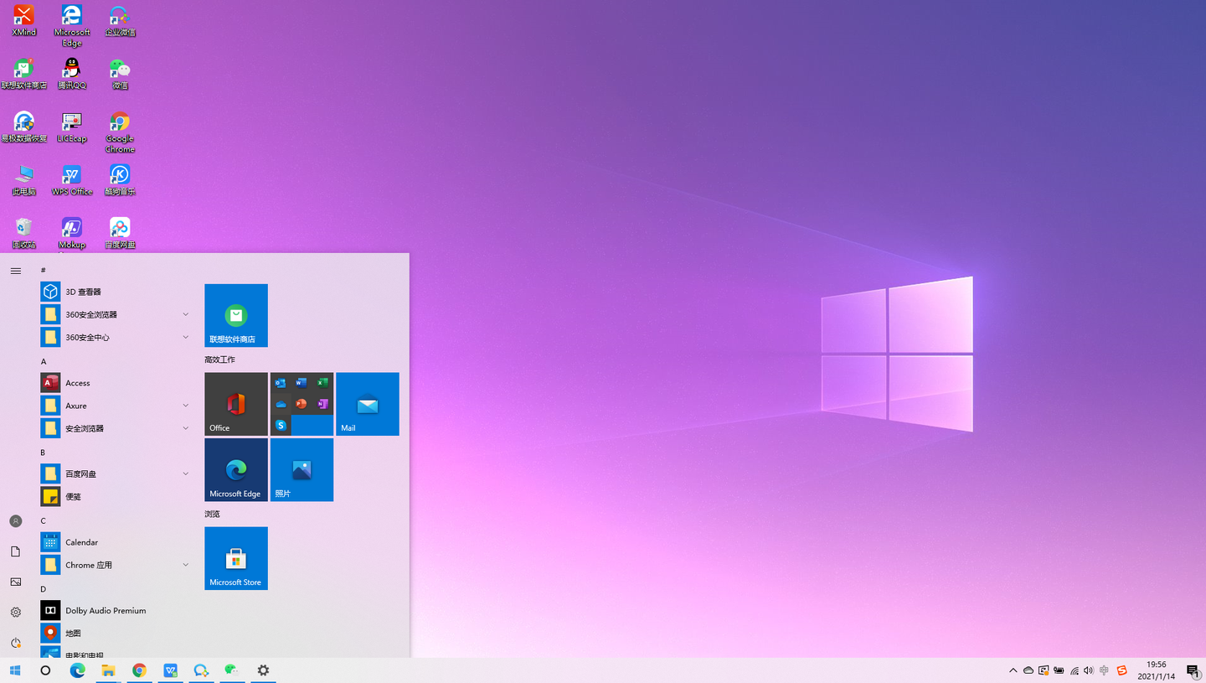Click the Start menu hamburger button
The image size is (1206, 683).
[15, 271]
